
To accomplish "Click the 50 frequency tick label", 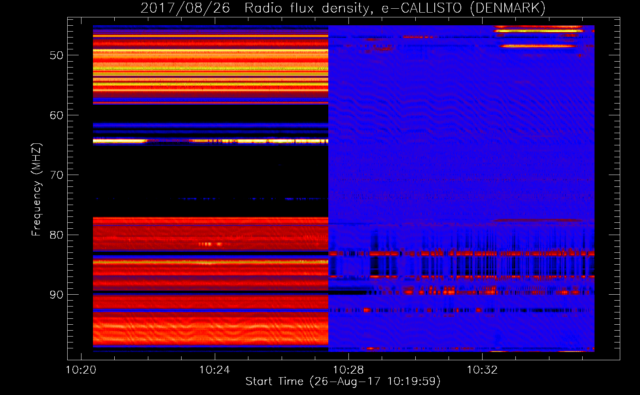I will coord(57,55).
